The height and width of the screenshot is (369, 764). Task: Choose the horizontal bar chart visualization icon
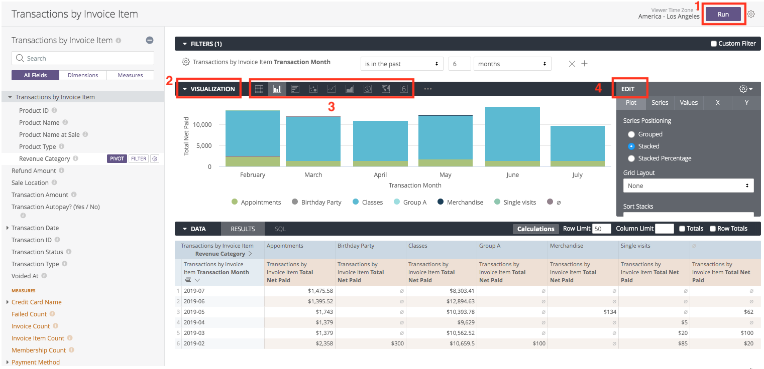pos(295,89)
